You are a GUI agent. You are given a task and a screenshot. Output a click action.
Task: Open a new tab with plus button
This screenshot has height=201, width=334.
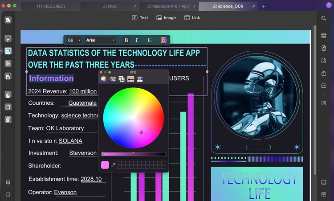coord(264,6)
